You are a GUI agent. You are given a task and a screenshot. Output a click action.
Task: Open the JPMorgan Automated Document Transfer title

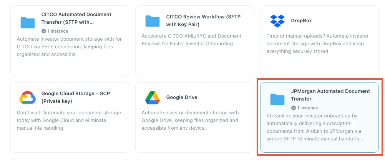(x=330, y=95)
